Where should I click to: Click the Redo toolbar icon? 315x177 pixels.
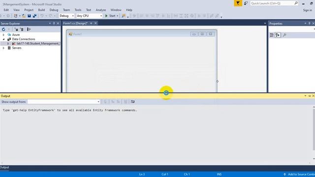[50, 16]
